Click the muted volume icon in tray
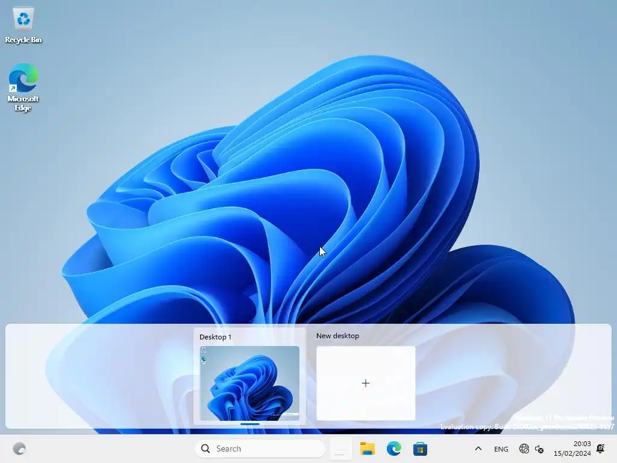Viewport: 617px width, 463px height. 539,449
